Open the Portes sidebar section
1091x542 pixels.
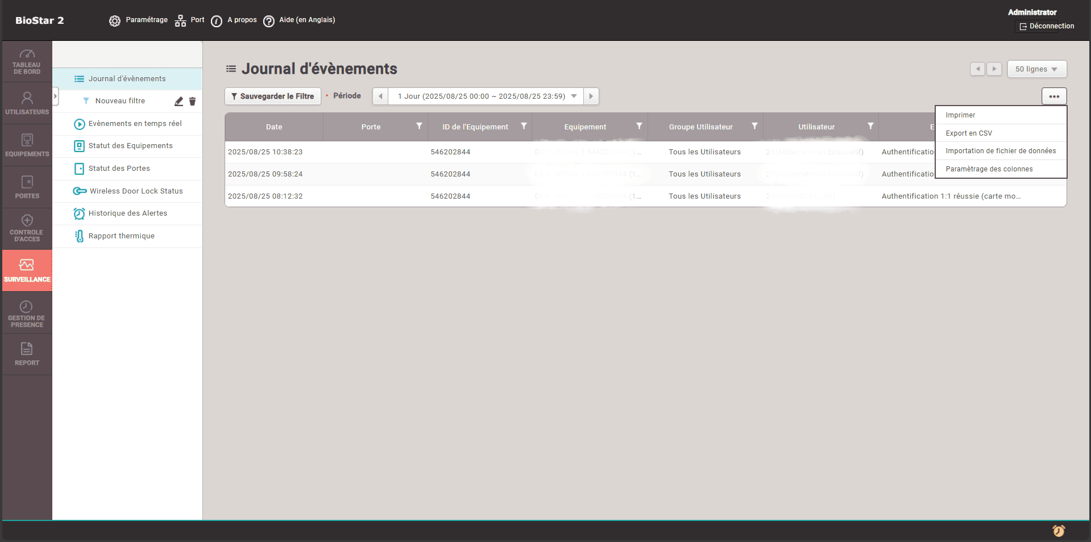click(x=27, y=187)
